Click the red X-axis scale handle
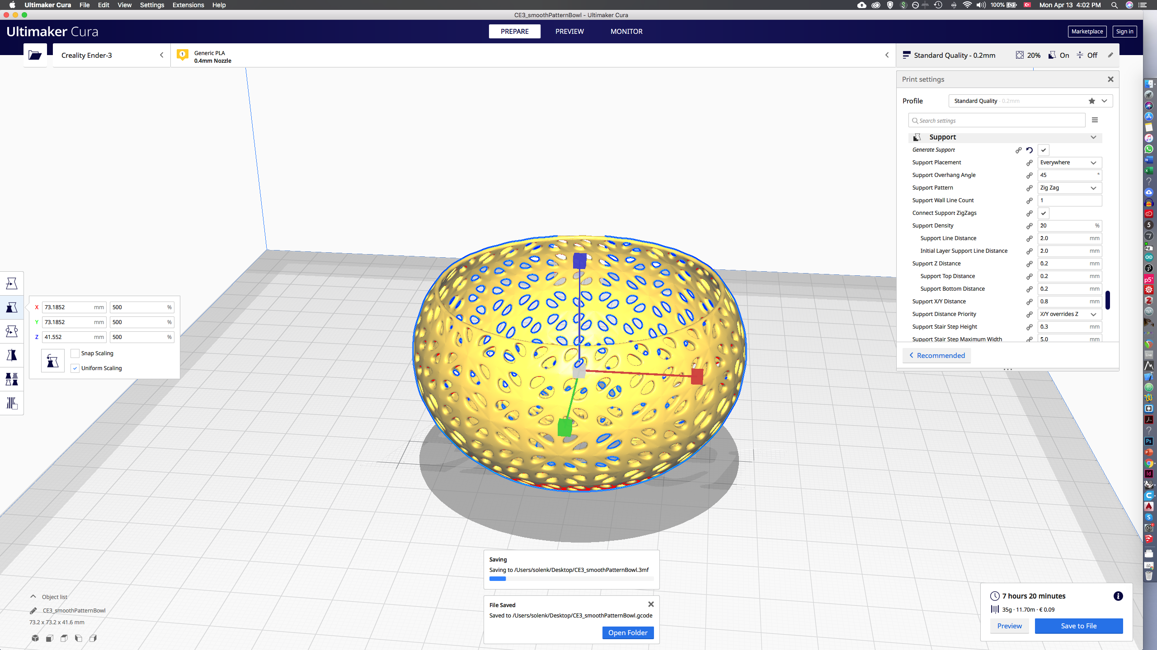This screenshot has height=650, width=1157. pyautogui.click(x=697, y=376)
